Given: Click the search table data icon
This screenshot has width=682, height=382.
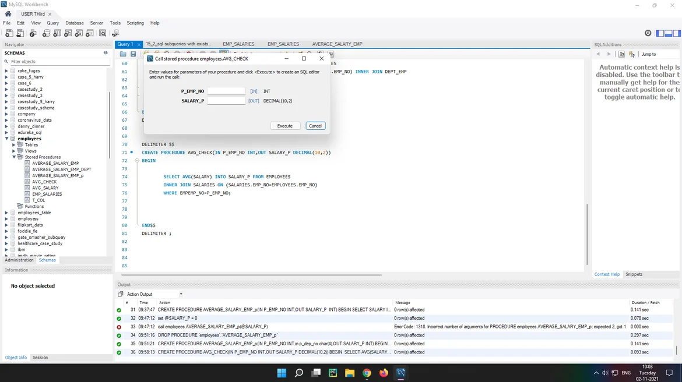Looking at the screenshot, I should 103,33.
